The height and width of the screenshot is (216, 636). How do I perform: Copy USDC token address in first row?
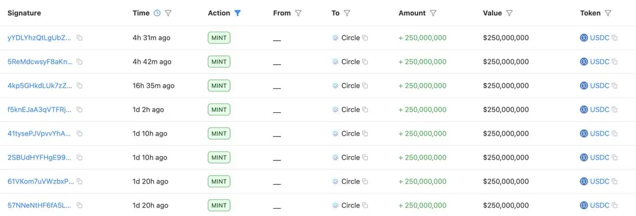pyautogui.click(x=615, y=38)
